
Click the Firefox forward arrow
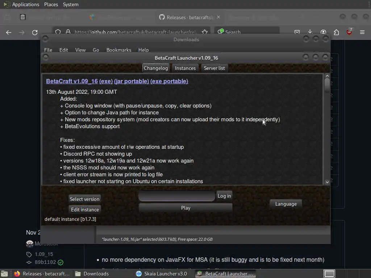pos(22,32)
